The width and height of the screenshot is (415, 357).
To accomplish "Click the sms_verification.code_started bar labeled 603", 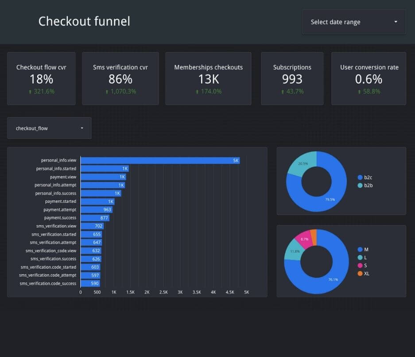I will pyautogui.click(x=90, y=267).
